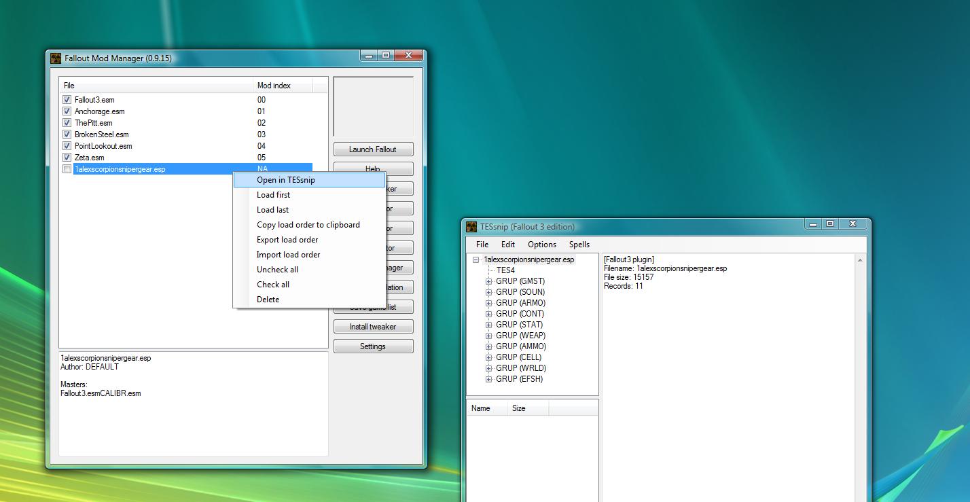This screenshot has height=502, width=970.
Task: Expand the GRUP (GMST) node
Action: [x=488, y=281]
